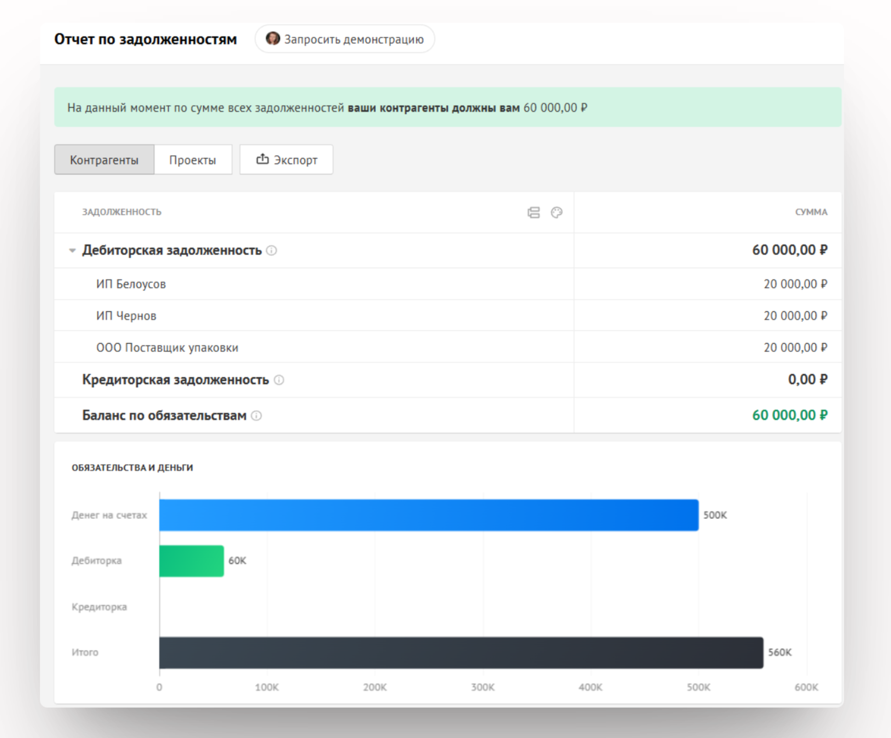Screen dimensions: 891x738
Task: Click the row layout icon in table header
Action: (x=533, y=212)
